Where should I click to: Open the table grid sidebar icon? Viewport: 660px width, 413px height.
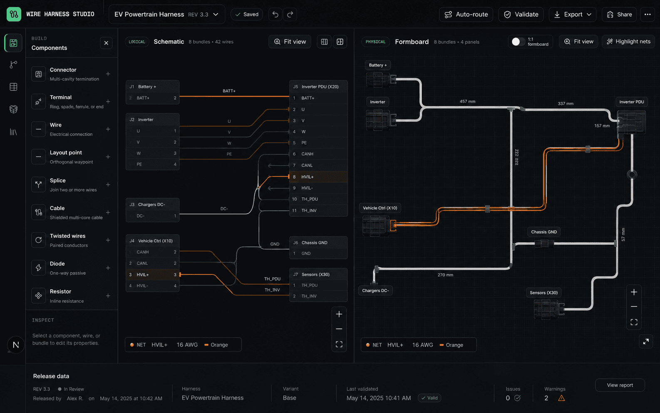tap(13, 87)
